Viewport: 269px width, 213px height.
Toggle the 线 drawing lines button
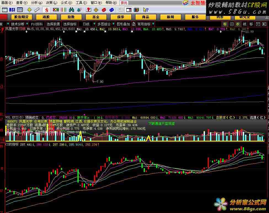click(245, 24)
